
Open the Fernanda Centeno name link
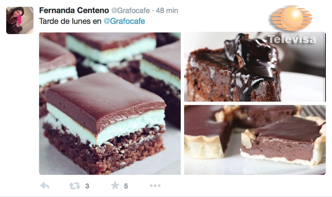click(x=74, y=10)
